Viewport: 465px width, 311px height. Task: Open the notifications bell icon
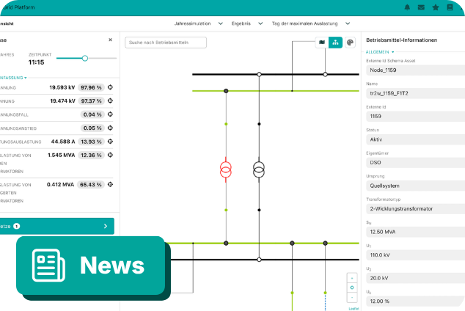click(407, 7)
